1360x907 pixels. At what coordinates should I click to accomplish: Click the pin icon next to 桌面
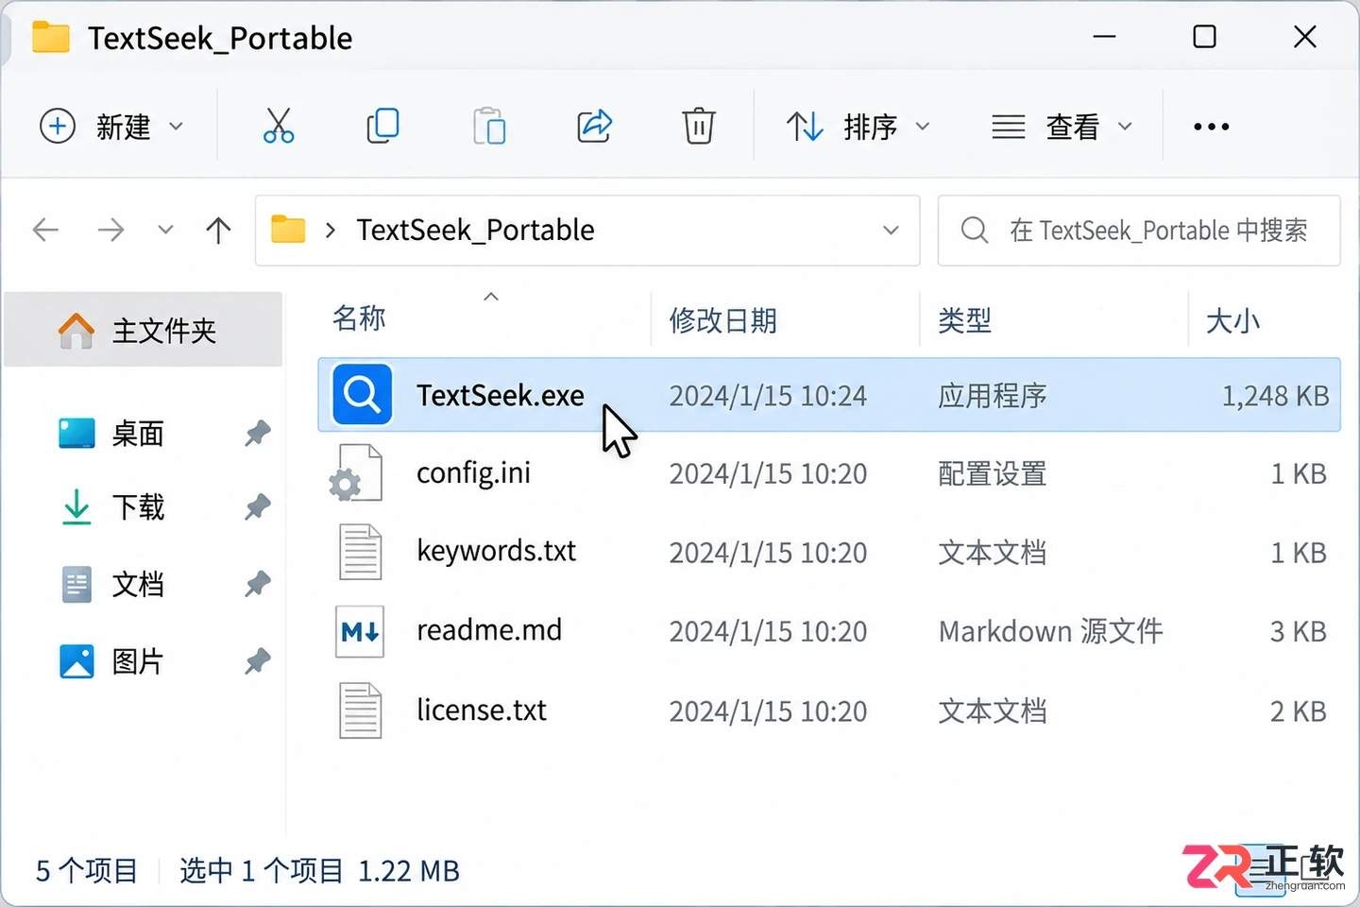257,434
